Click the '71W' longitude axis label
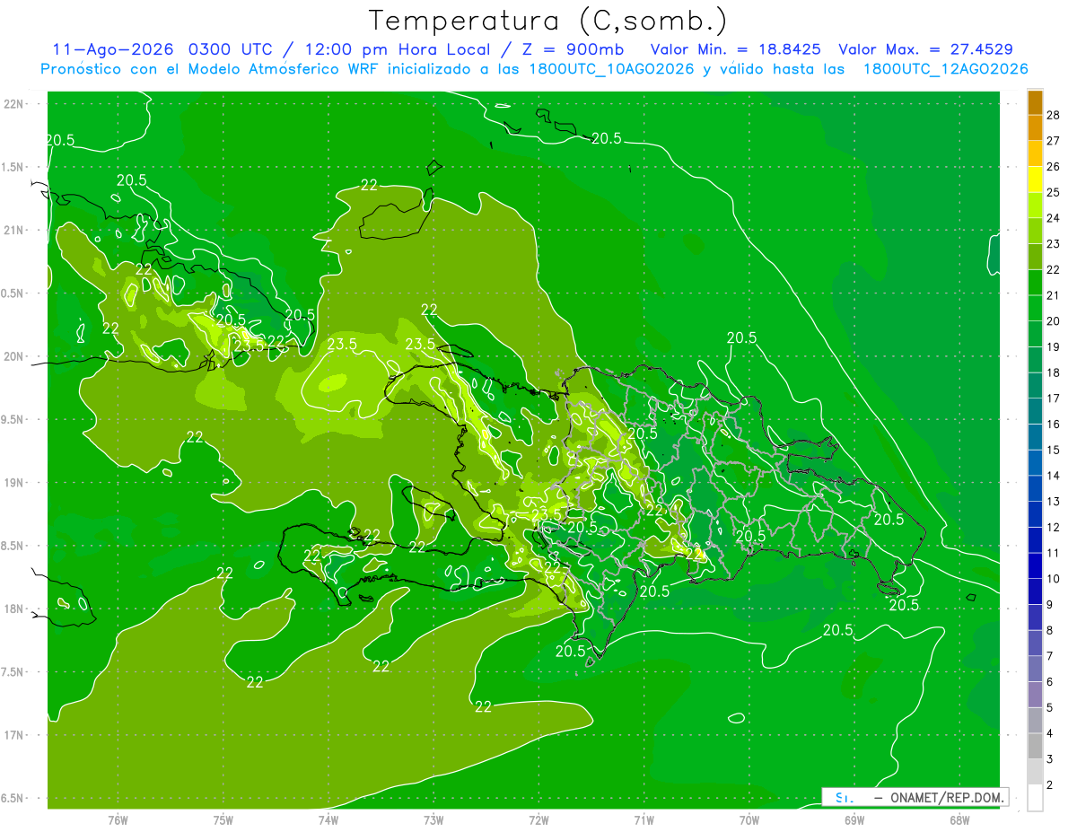 click(x=644, y=819)
